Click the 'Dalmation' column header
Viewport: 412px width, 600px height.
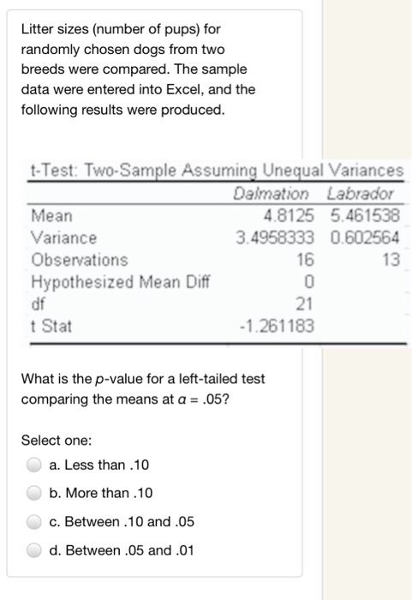pos(271,193)
